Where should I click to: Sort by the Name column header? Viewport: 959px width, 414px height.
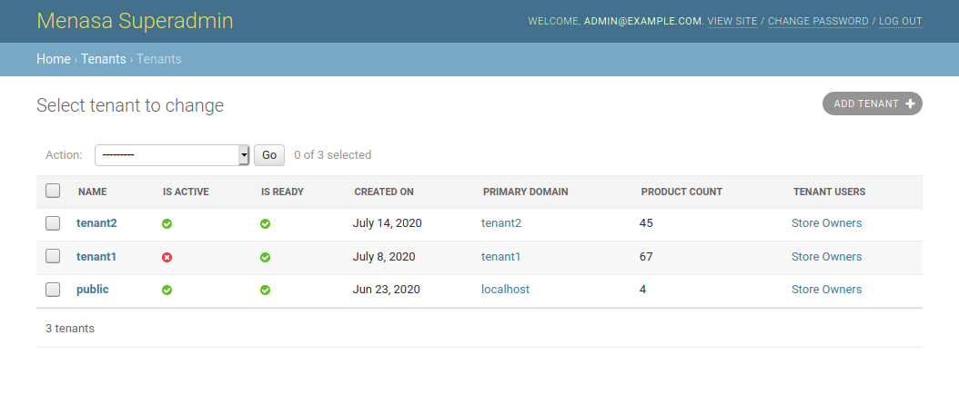coord(93,192)
